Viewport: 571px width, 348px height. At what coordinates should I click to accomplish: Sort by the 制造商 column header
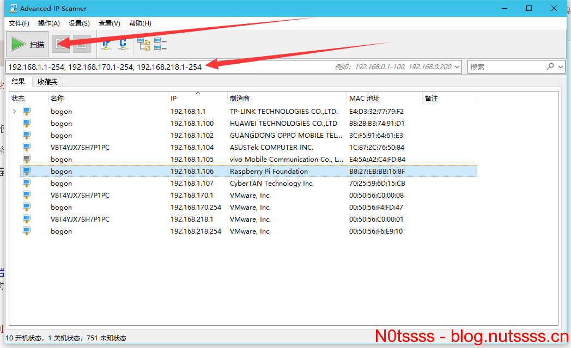coord(287,98)
